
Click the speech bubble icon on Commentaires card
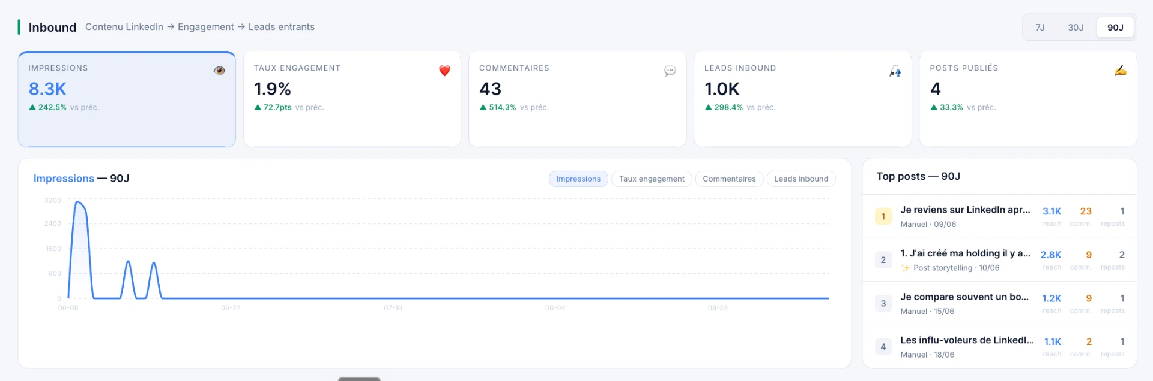click(670, 71)
